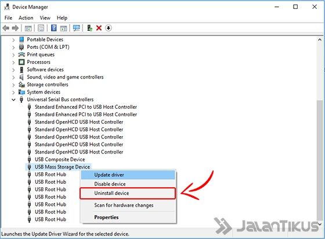Expand the Storage controllers node
The image size is (325, 239).
(13, 85)
